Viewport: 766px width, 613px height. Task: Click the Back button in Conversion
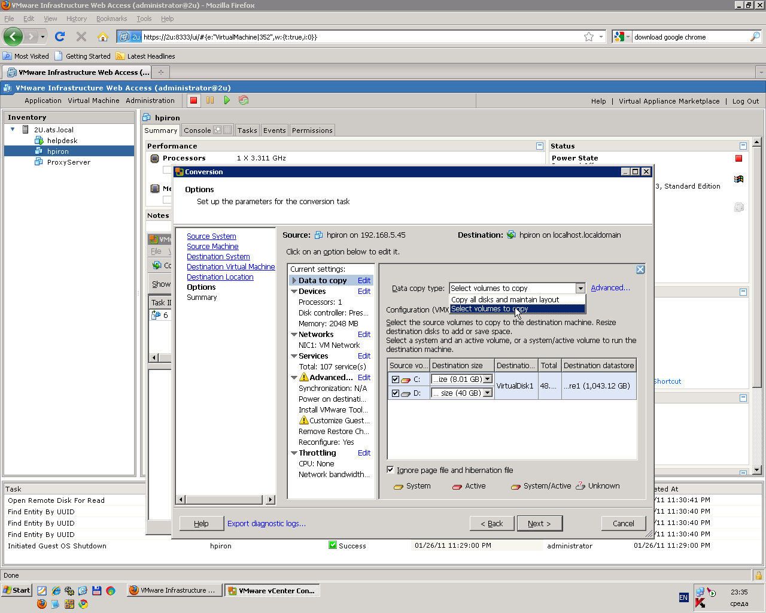[x=491, y=523]
